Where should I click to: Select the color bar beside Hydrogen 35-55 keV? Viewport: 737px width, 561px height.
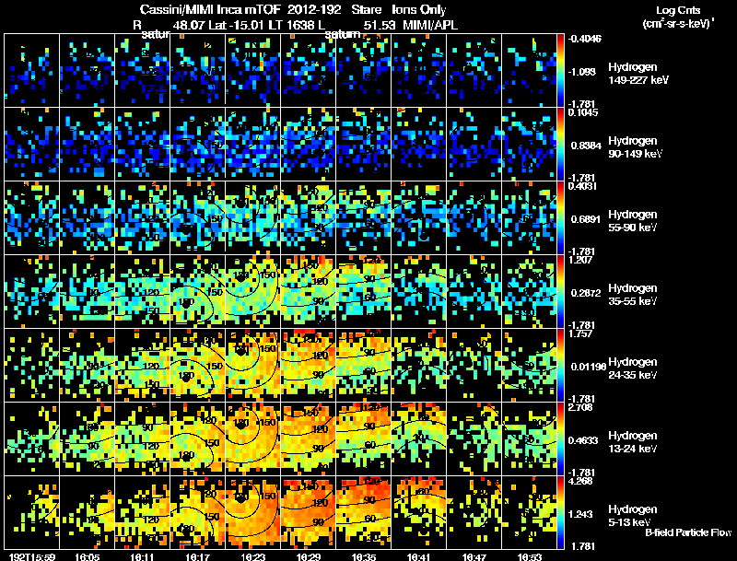pyautogui.click(x=560, y=292)
